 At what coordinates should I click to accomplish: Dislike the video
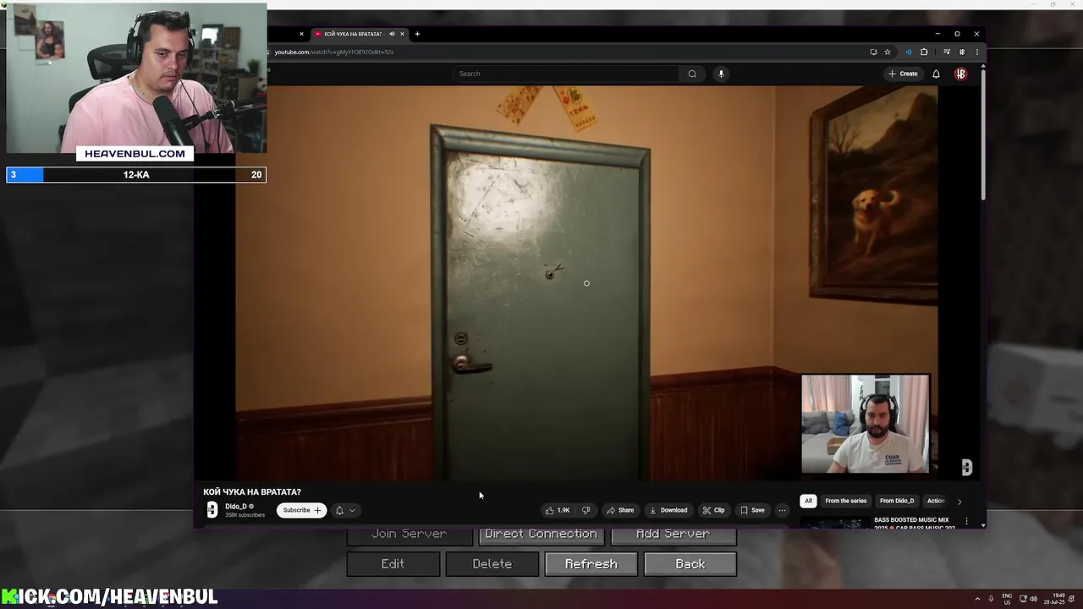click(585, 510)
